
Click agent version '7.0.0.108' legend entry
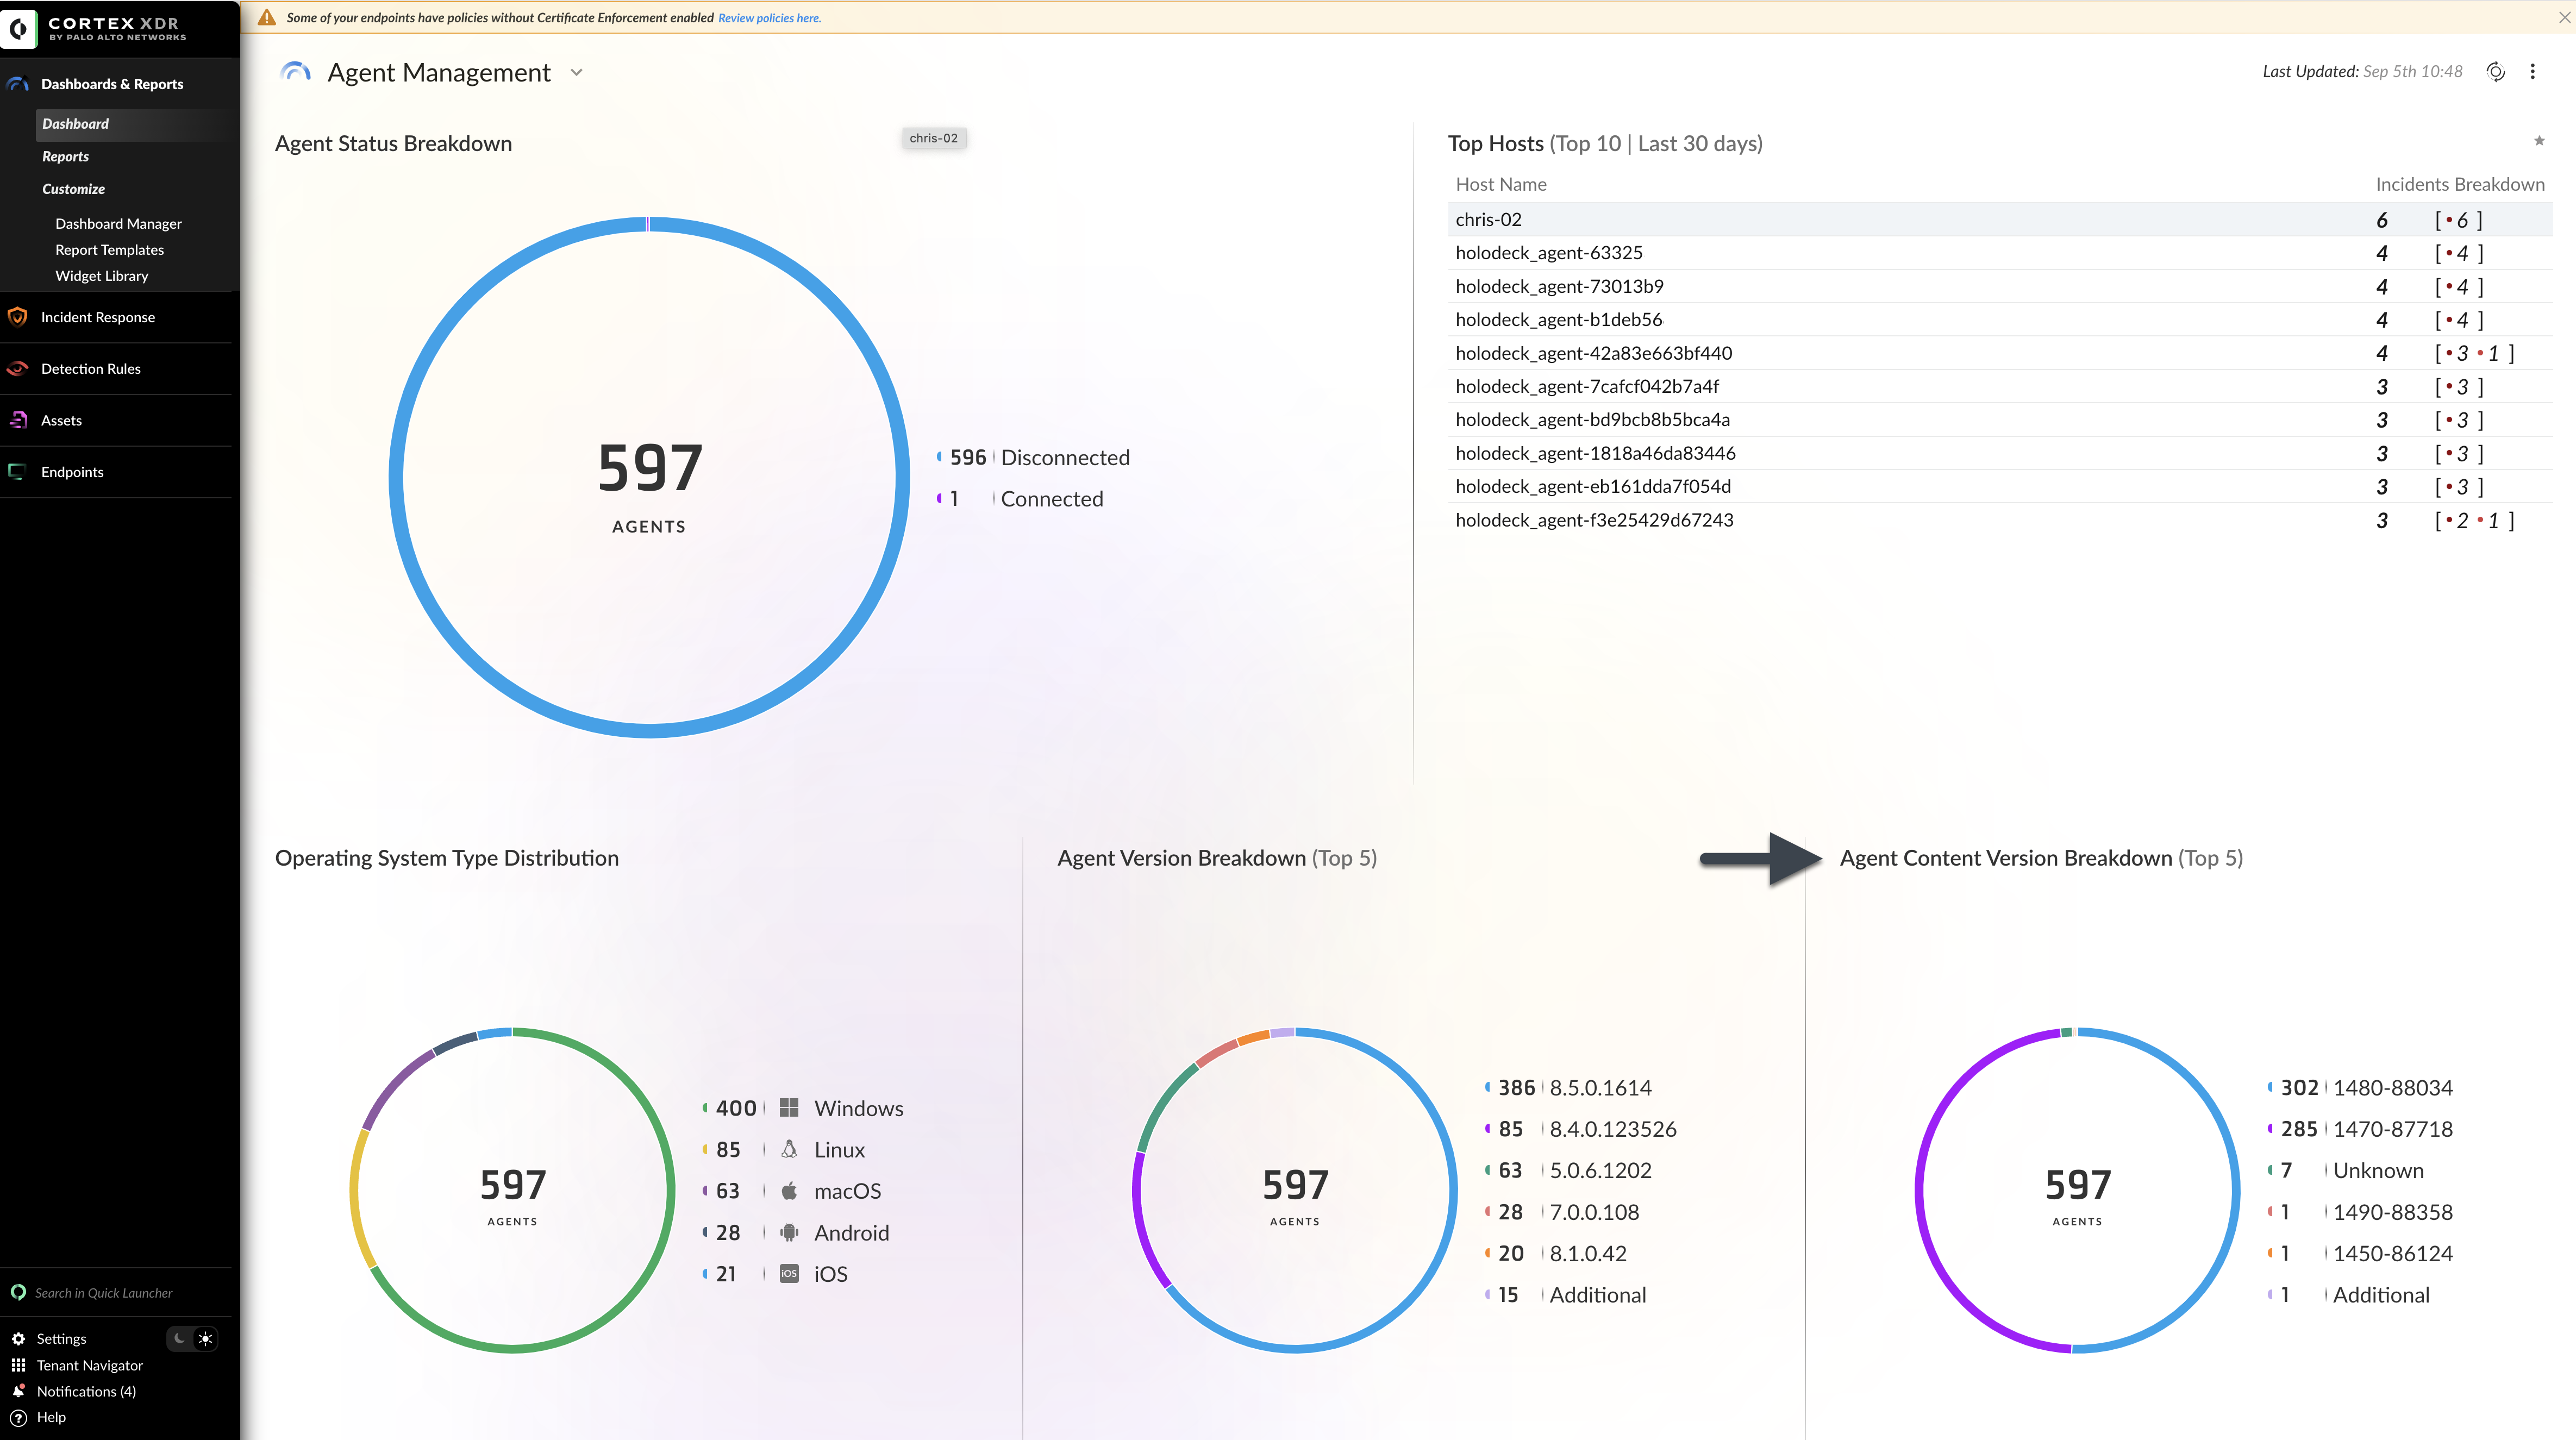coord(1594,1212)
